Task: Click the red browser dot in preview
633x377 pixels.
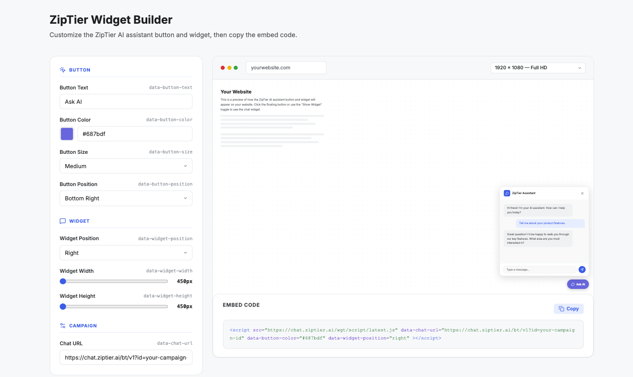Action: coord(222,68)
